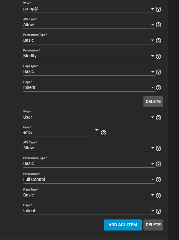Image resolution: width=179 pixels, height=240 pixels.
Task: Click help icon beside first ACL Type
Action: point(158,25)
